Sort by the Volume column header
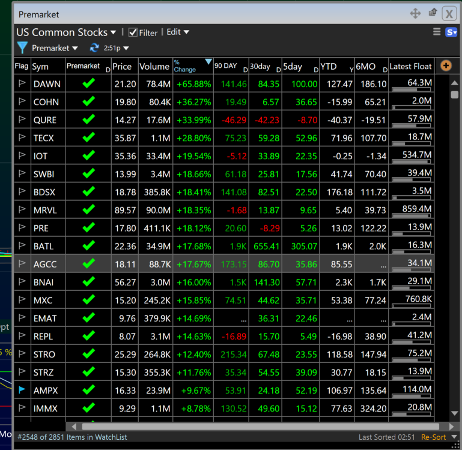Viewport: 462px width, 450px height. coord(155,66)
